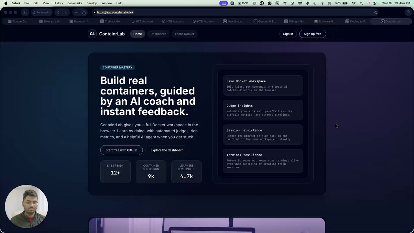414x233 pixels.
Task: Switch to the Projects browser tab
Action: (80, 21)
